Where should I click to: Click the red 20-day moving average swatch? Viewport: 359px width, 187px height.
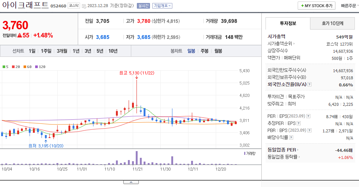tap(13, 67)
